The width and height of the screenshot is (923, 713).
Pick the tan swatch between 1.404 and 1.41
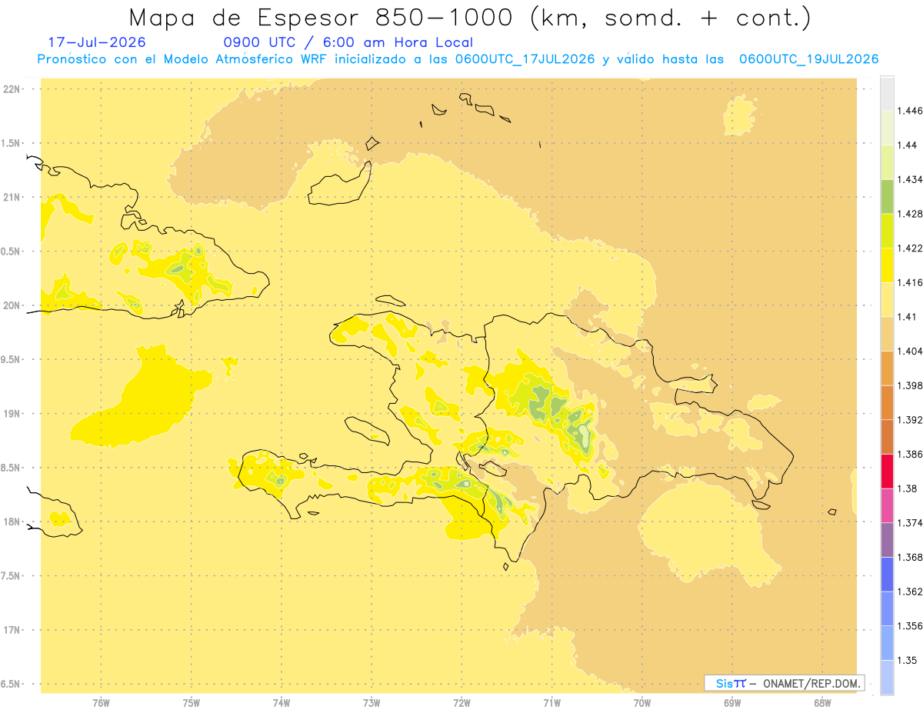(x=887, y=334)
